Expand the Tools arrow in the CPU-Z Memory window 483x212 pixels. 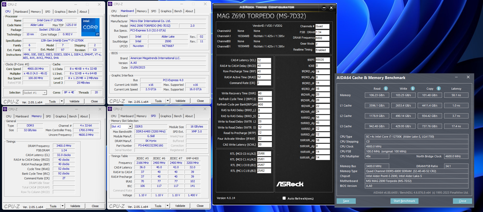click(62, 206)
